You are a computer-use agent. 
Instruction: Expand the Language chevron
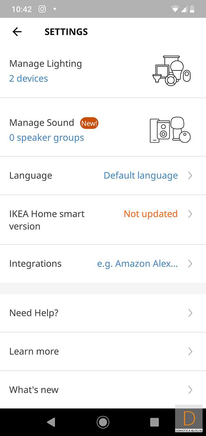(x=190, y=176)
